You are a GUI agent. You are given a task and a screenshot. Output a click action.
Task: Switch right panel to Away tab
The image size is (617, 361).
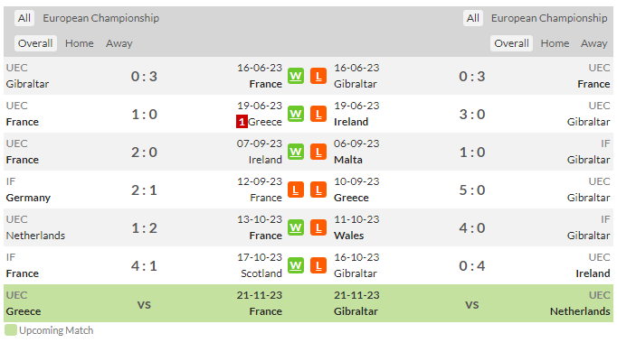pos(594,43)
